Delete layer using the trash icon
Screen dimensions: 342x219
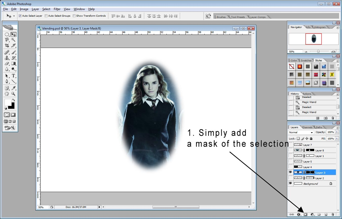[x=333, y=214]
